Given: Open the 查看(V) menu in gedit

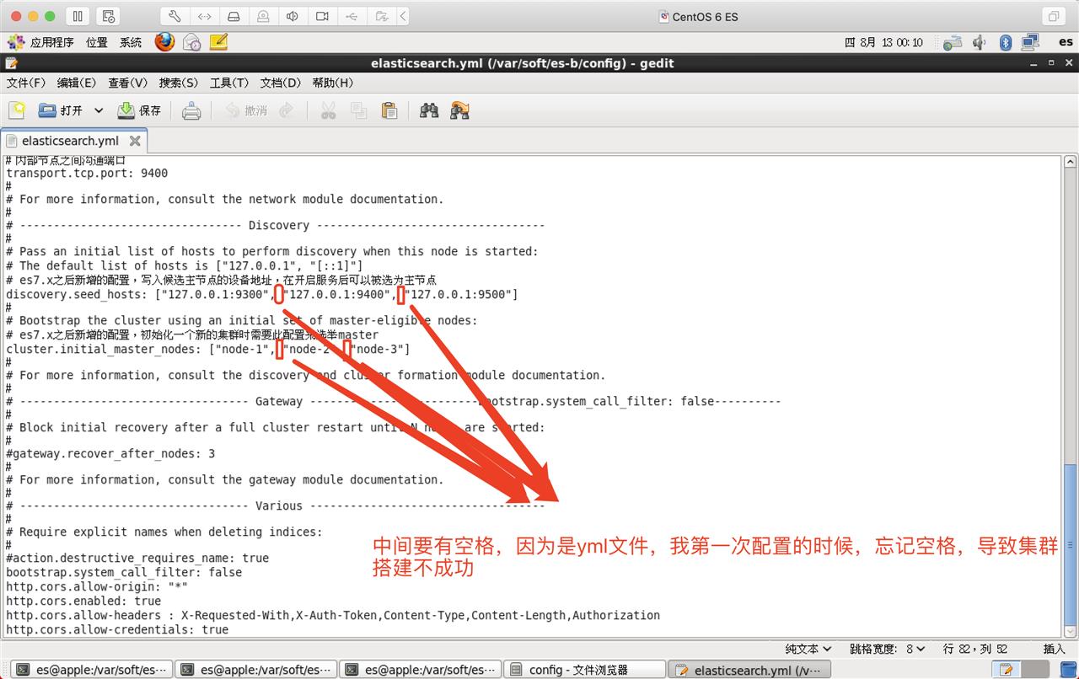Looking at the screenshot, I should pyautogui.click(x=127, y=83).
